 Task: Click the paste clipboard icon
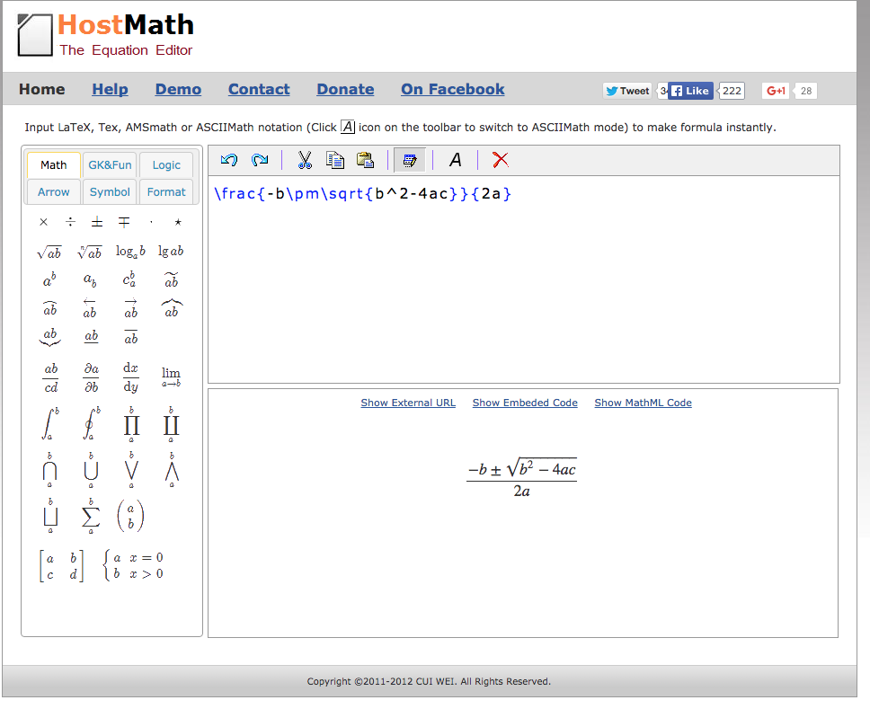tap(365, 160)
